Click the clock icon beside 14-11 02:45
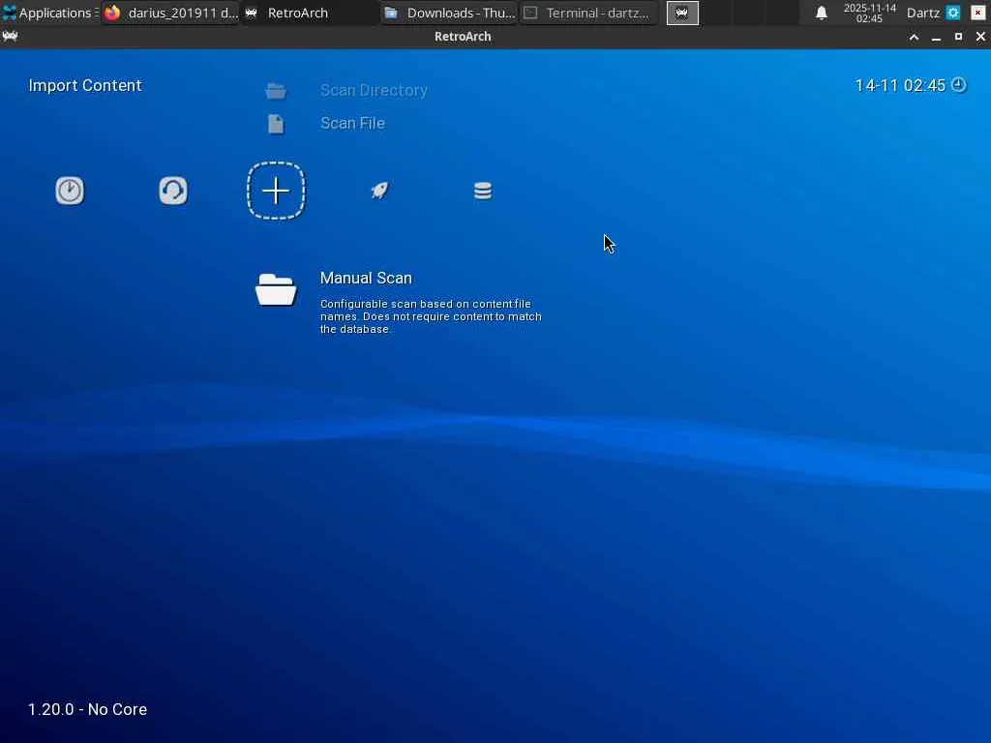 (959, 85)
